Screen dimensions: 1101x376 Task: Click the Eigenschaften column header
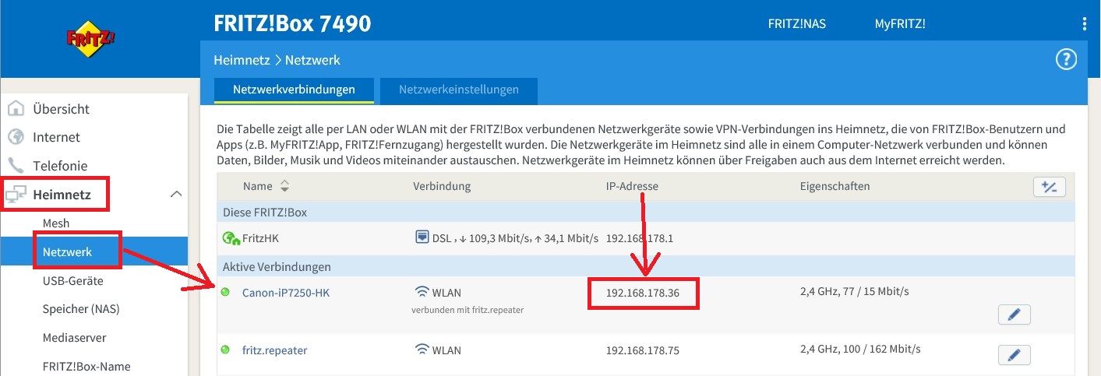pos(835,186)
